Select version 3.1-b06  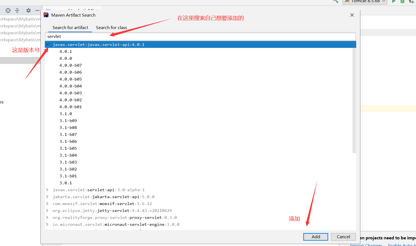tap(68, 141)
